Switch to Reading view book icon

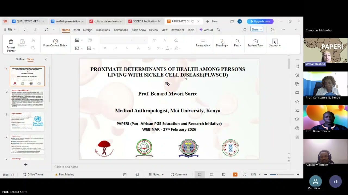coord(224,175)
